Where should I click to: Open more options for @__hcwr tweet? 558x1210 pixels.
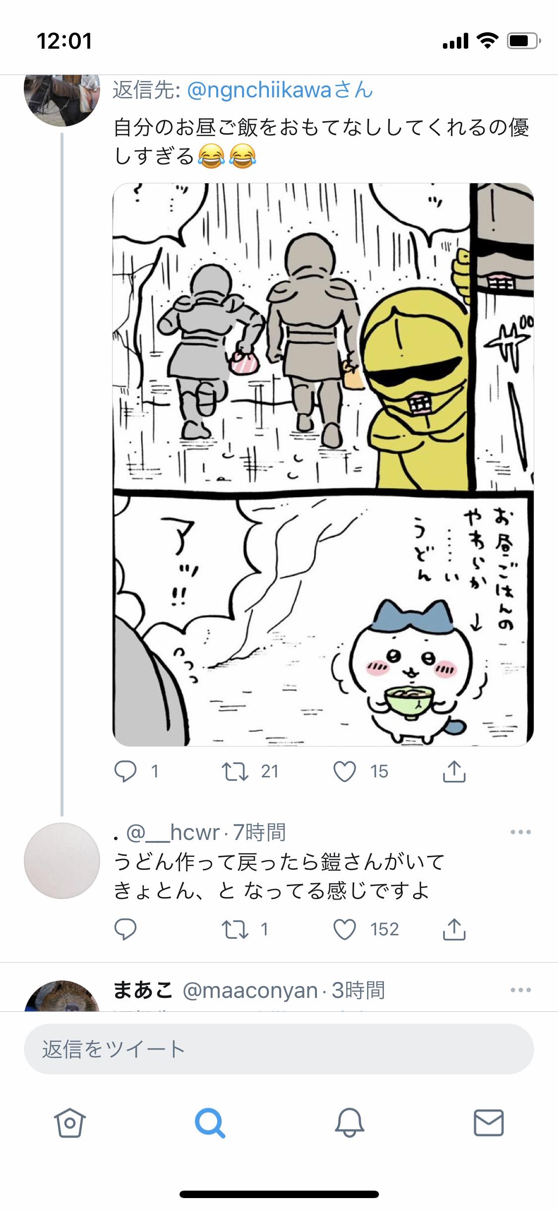coord(520,832)
